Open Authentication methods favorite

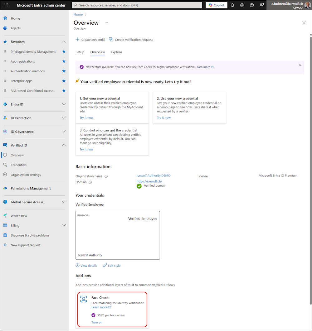click(x=28, y=71)
